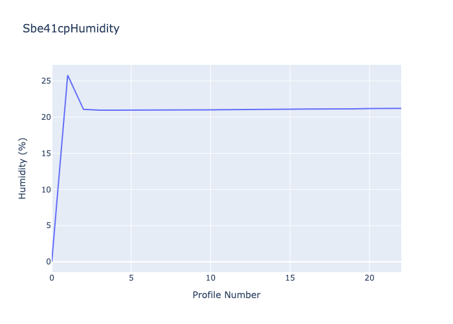Click the humidity line at profile 15

coord(290,109)
